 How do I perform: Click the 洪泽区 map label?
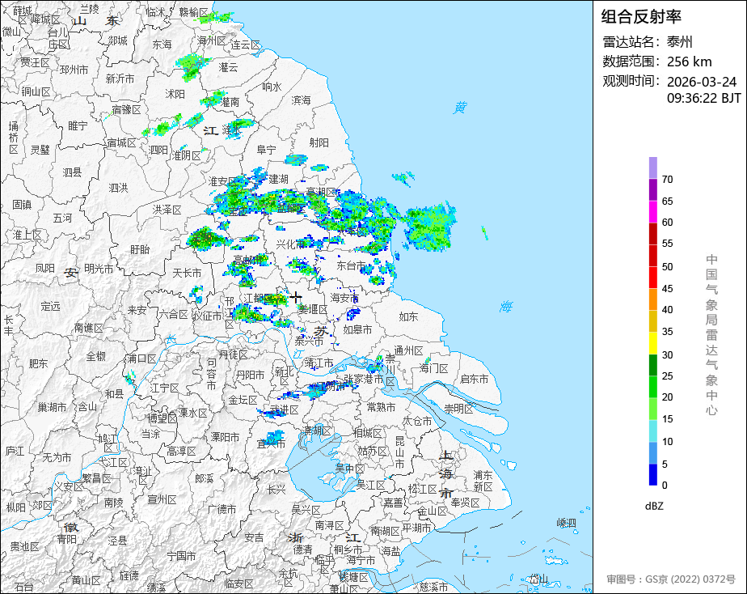point(167,210)
